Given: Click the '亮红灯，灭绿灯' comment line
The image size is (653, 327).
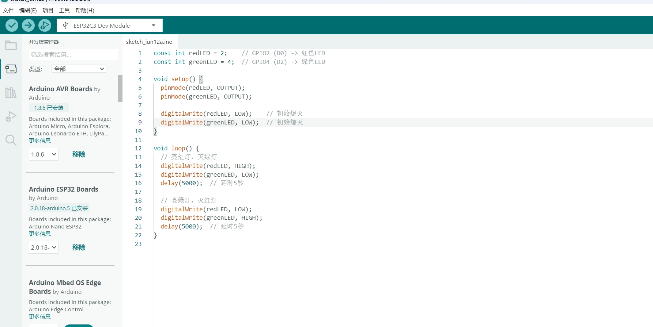Looking at the screenshot, I should [189, 157].
